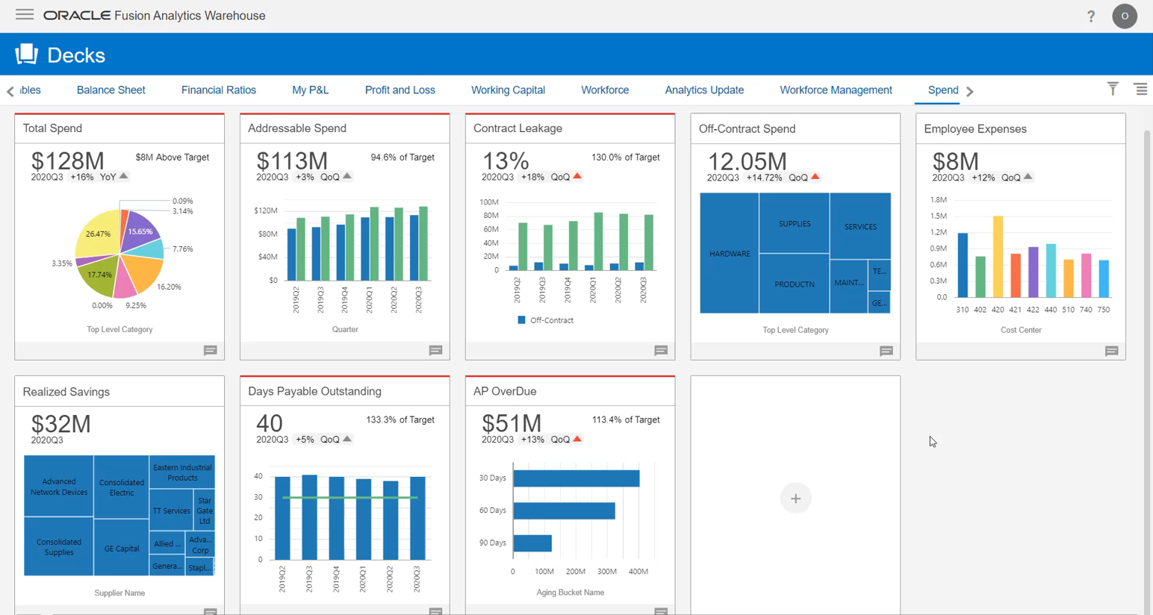Click the Oracle Fusion Analytics Warehouse logo
Screen dimensions: 1153x615
pyautogui.click(x=155, y=15)
